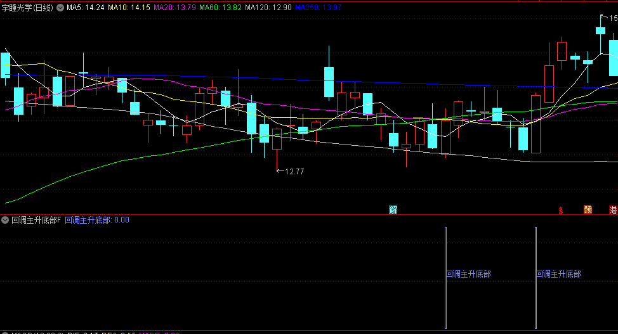Click the stock title 宇瞳光学(日线)
The width and height of the screenshot is (618, 334).
(27, 8)
